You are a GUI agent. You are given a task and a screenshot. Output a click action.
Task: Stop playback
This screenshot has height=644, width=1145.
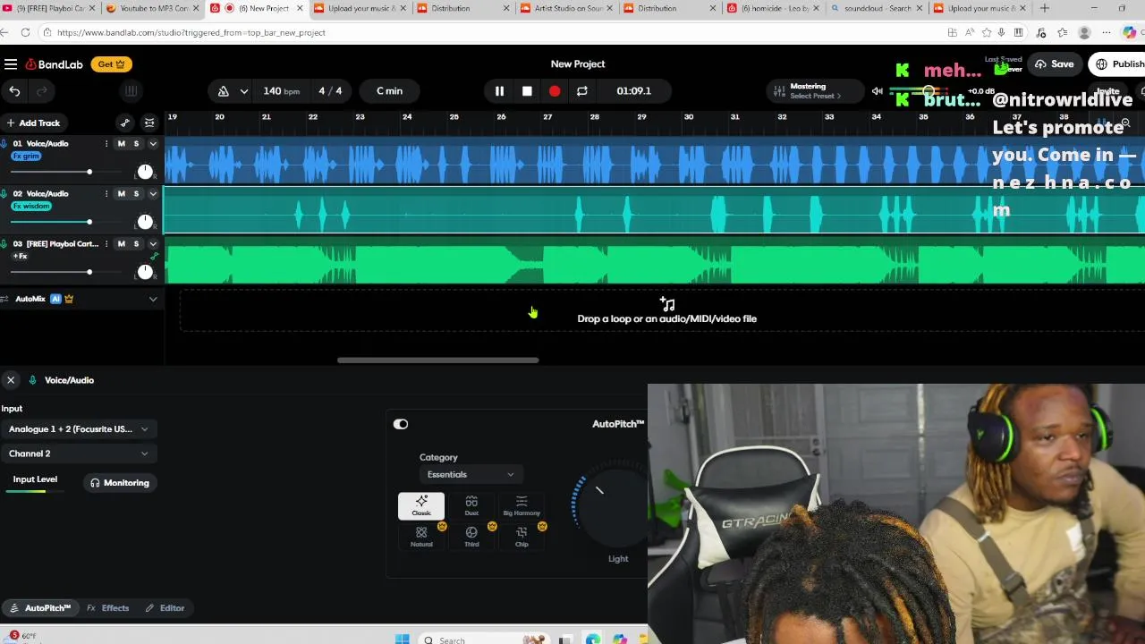pyautogui.click(x=527, y=91)
